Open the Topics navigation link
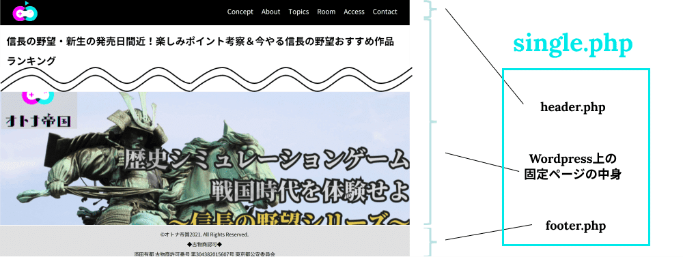 click(298, 12)
